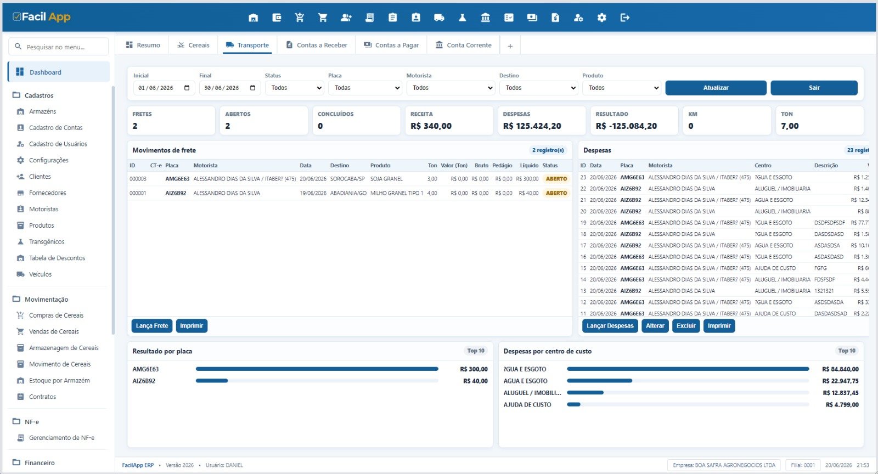This screenshot has height=474, width=878.
Task: Click Imprimir under Movimentos de frete
Action: click(x=192, y=326)
